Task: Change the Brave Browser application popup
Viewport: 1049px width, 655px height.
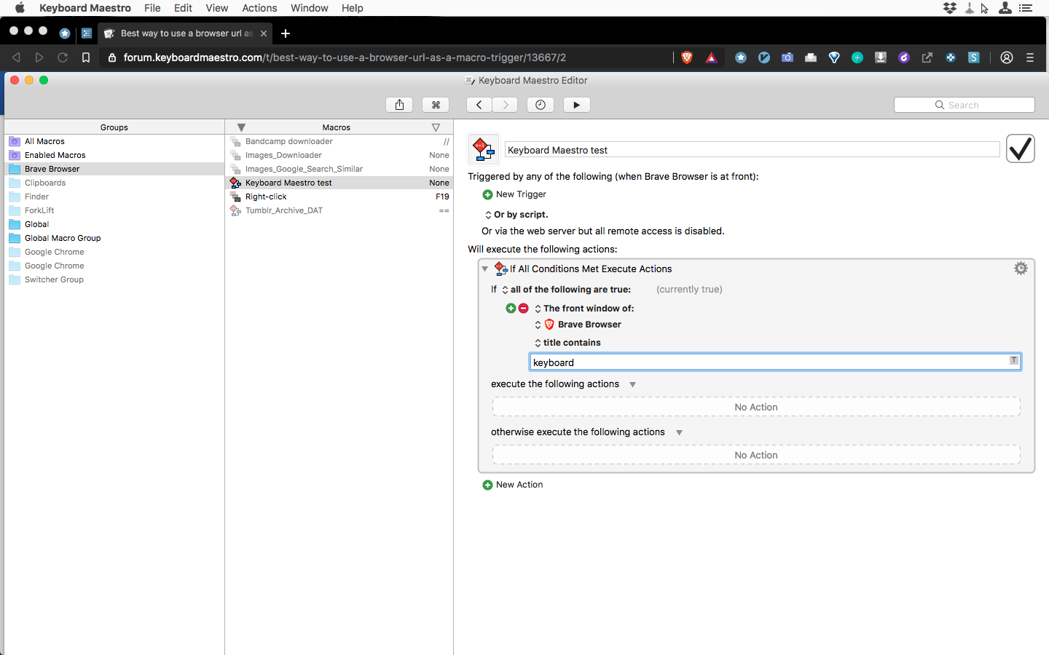Action: [x=578, y=325]
